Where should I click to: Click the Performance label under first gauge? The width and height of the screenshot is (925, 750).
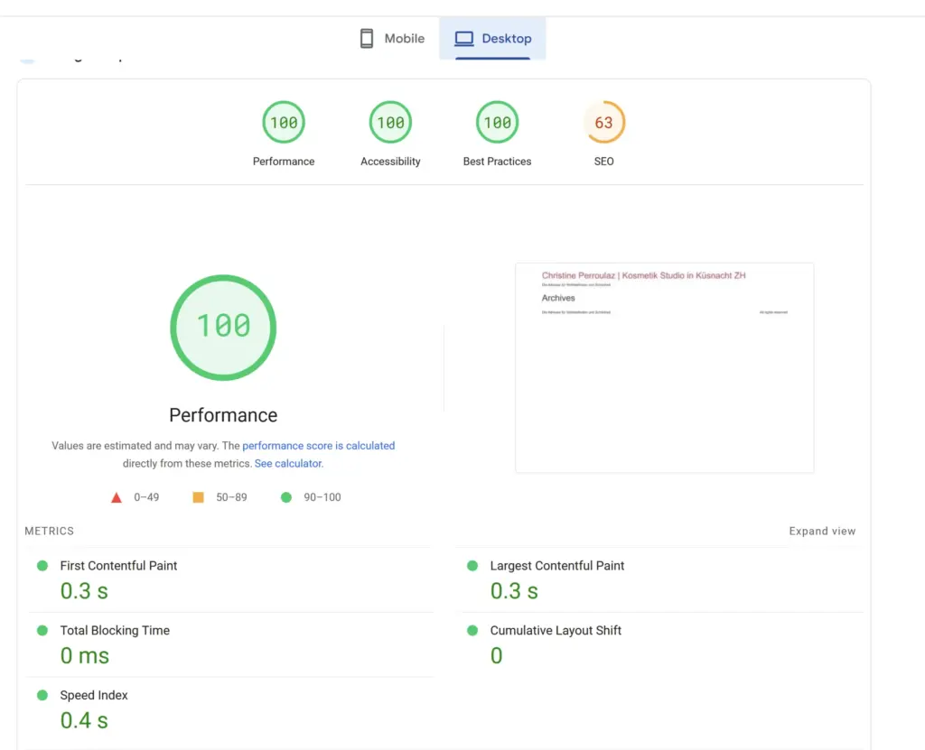click(x=284, y=161)
